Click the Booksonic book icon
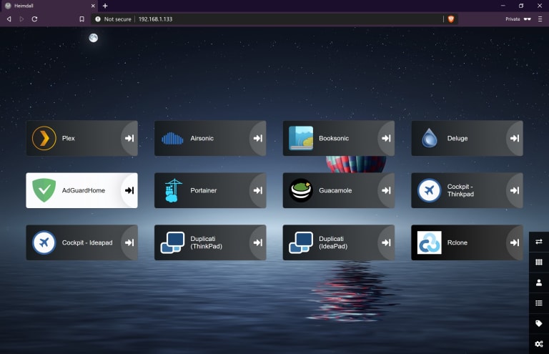 (301, 138)
